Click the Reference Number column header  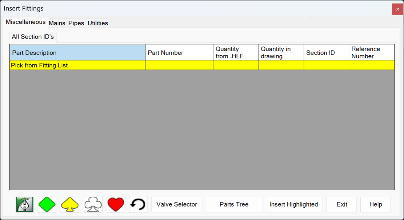click(x=372, y=53)
